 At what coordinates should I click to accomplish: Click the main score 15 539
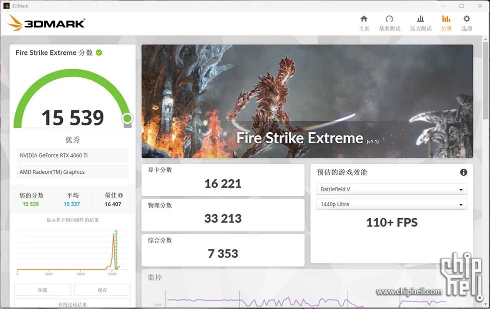click(72, 118)
